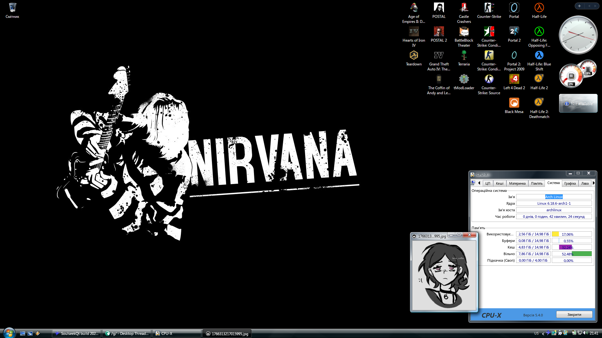Launch the Teardown desktop icon
The width and height of the screenshot is (602, 338).
pyautogui.click(x=414, y=56)
